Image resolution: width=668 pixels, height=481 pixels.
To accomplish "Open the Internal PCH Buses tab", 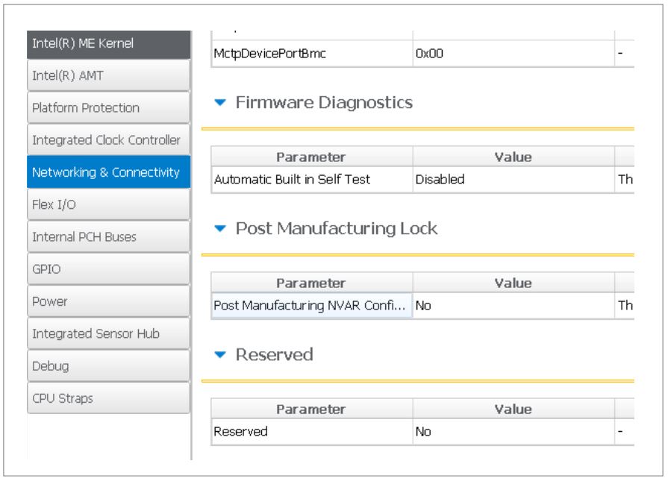I will (x=108, y=237).
